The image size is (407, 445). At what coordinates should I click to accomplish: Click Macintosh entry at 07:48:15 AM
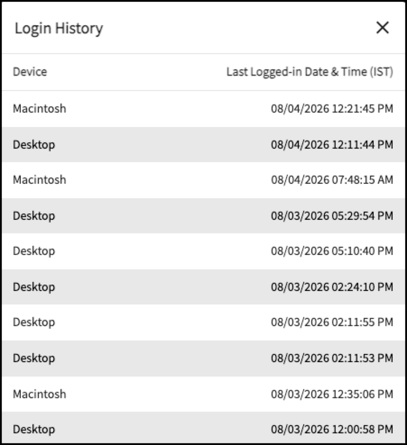[x=203, y=180]
